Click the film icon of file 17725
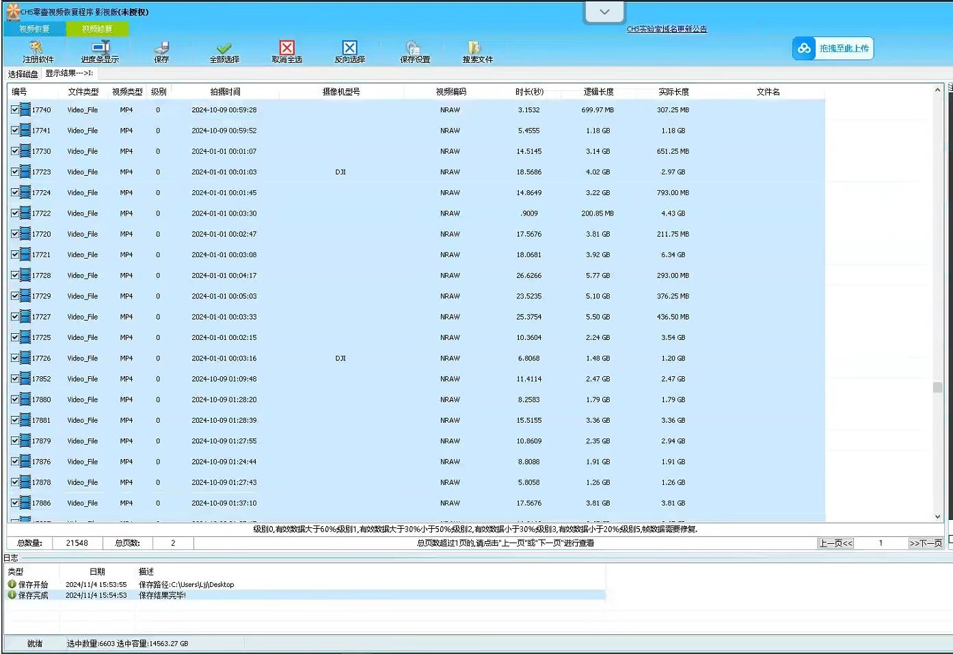This screenshot has width=953, height=654. [x=25, y=337]
